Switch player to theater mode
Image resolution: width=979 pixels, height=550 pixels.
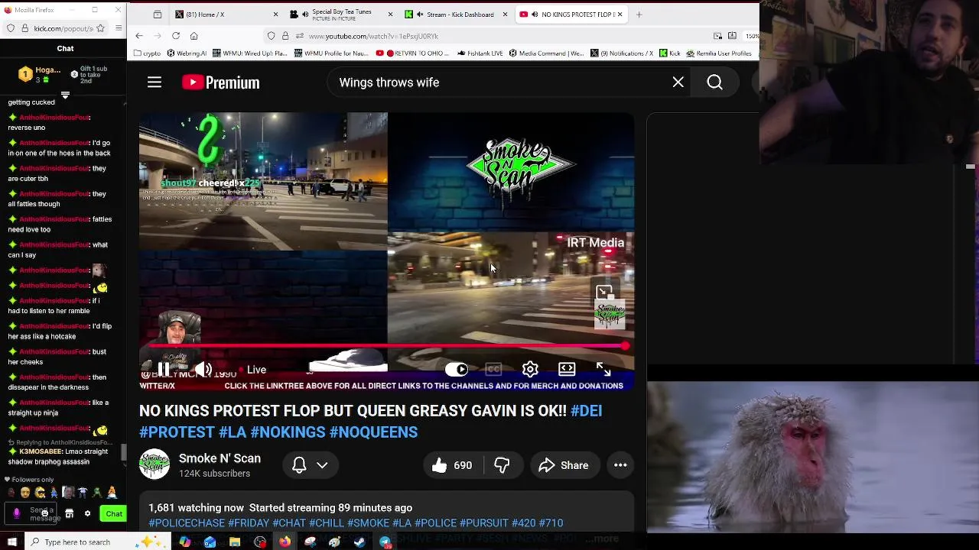pos(567,370)
